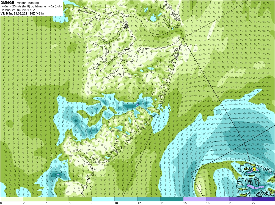The width and height of the screenshot is (275, 205).
Task: Click the 2–4 m/s light green legend swatch
Action: (34, 199)
